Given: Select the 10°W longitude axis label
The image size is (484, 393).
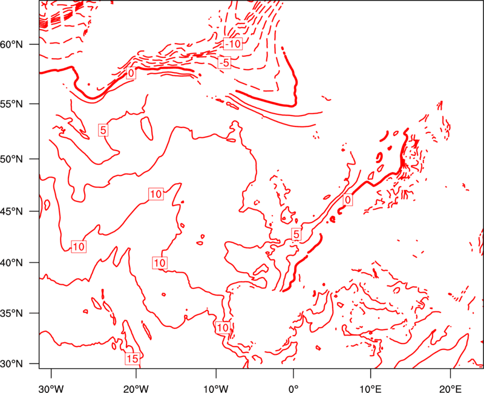Looking at the screenshot, I should [x=215, y=388].
